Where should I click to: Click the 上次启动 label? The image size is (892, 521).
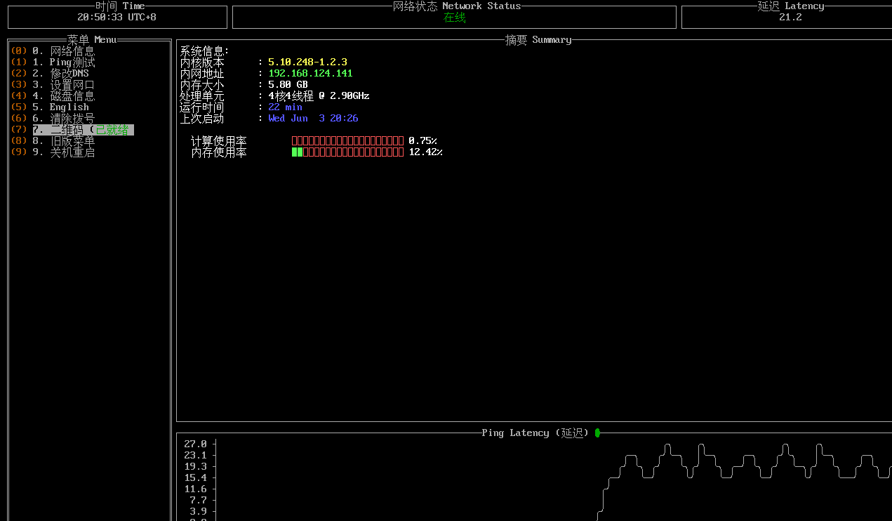[x=202, y=118]
